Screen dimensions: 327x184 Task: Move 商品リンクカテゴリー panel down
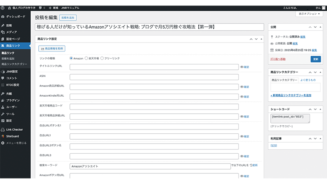click(316, 72)
